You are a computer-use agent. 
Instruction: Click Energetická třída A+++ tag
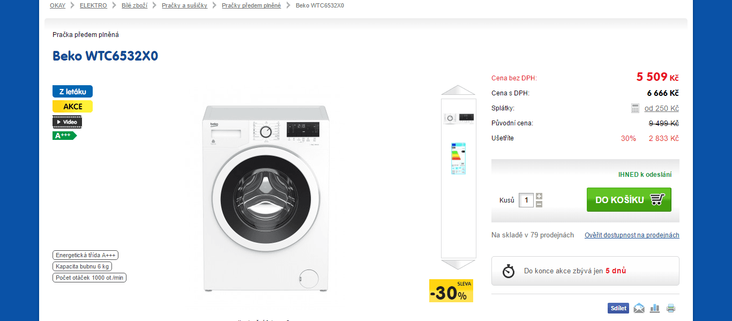coord(86,255)
